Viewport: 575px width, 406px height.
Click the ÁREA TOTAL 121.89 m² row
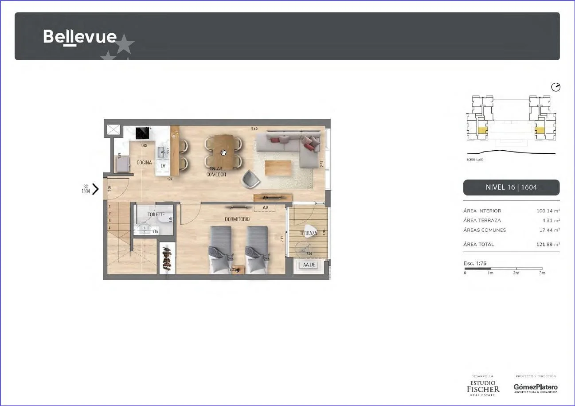coord(511,244)
